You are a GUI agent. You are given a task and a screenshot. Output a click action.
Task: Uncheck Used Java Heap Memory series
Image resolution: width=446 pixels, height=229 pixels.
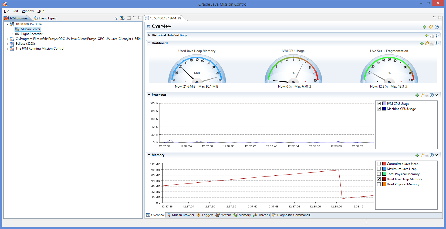coord(379,179)
